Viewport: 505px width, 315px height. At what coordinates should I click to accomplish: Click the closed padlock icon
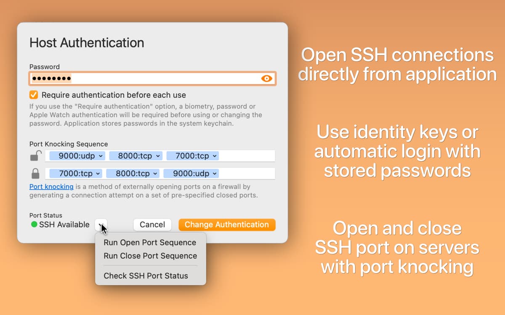[36, 173]
